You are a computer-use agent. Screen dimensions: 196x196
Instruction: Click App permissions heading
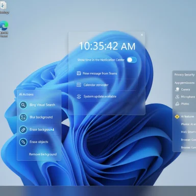click(x=184, y=83)
